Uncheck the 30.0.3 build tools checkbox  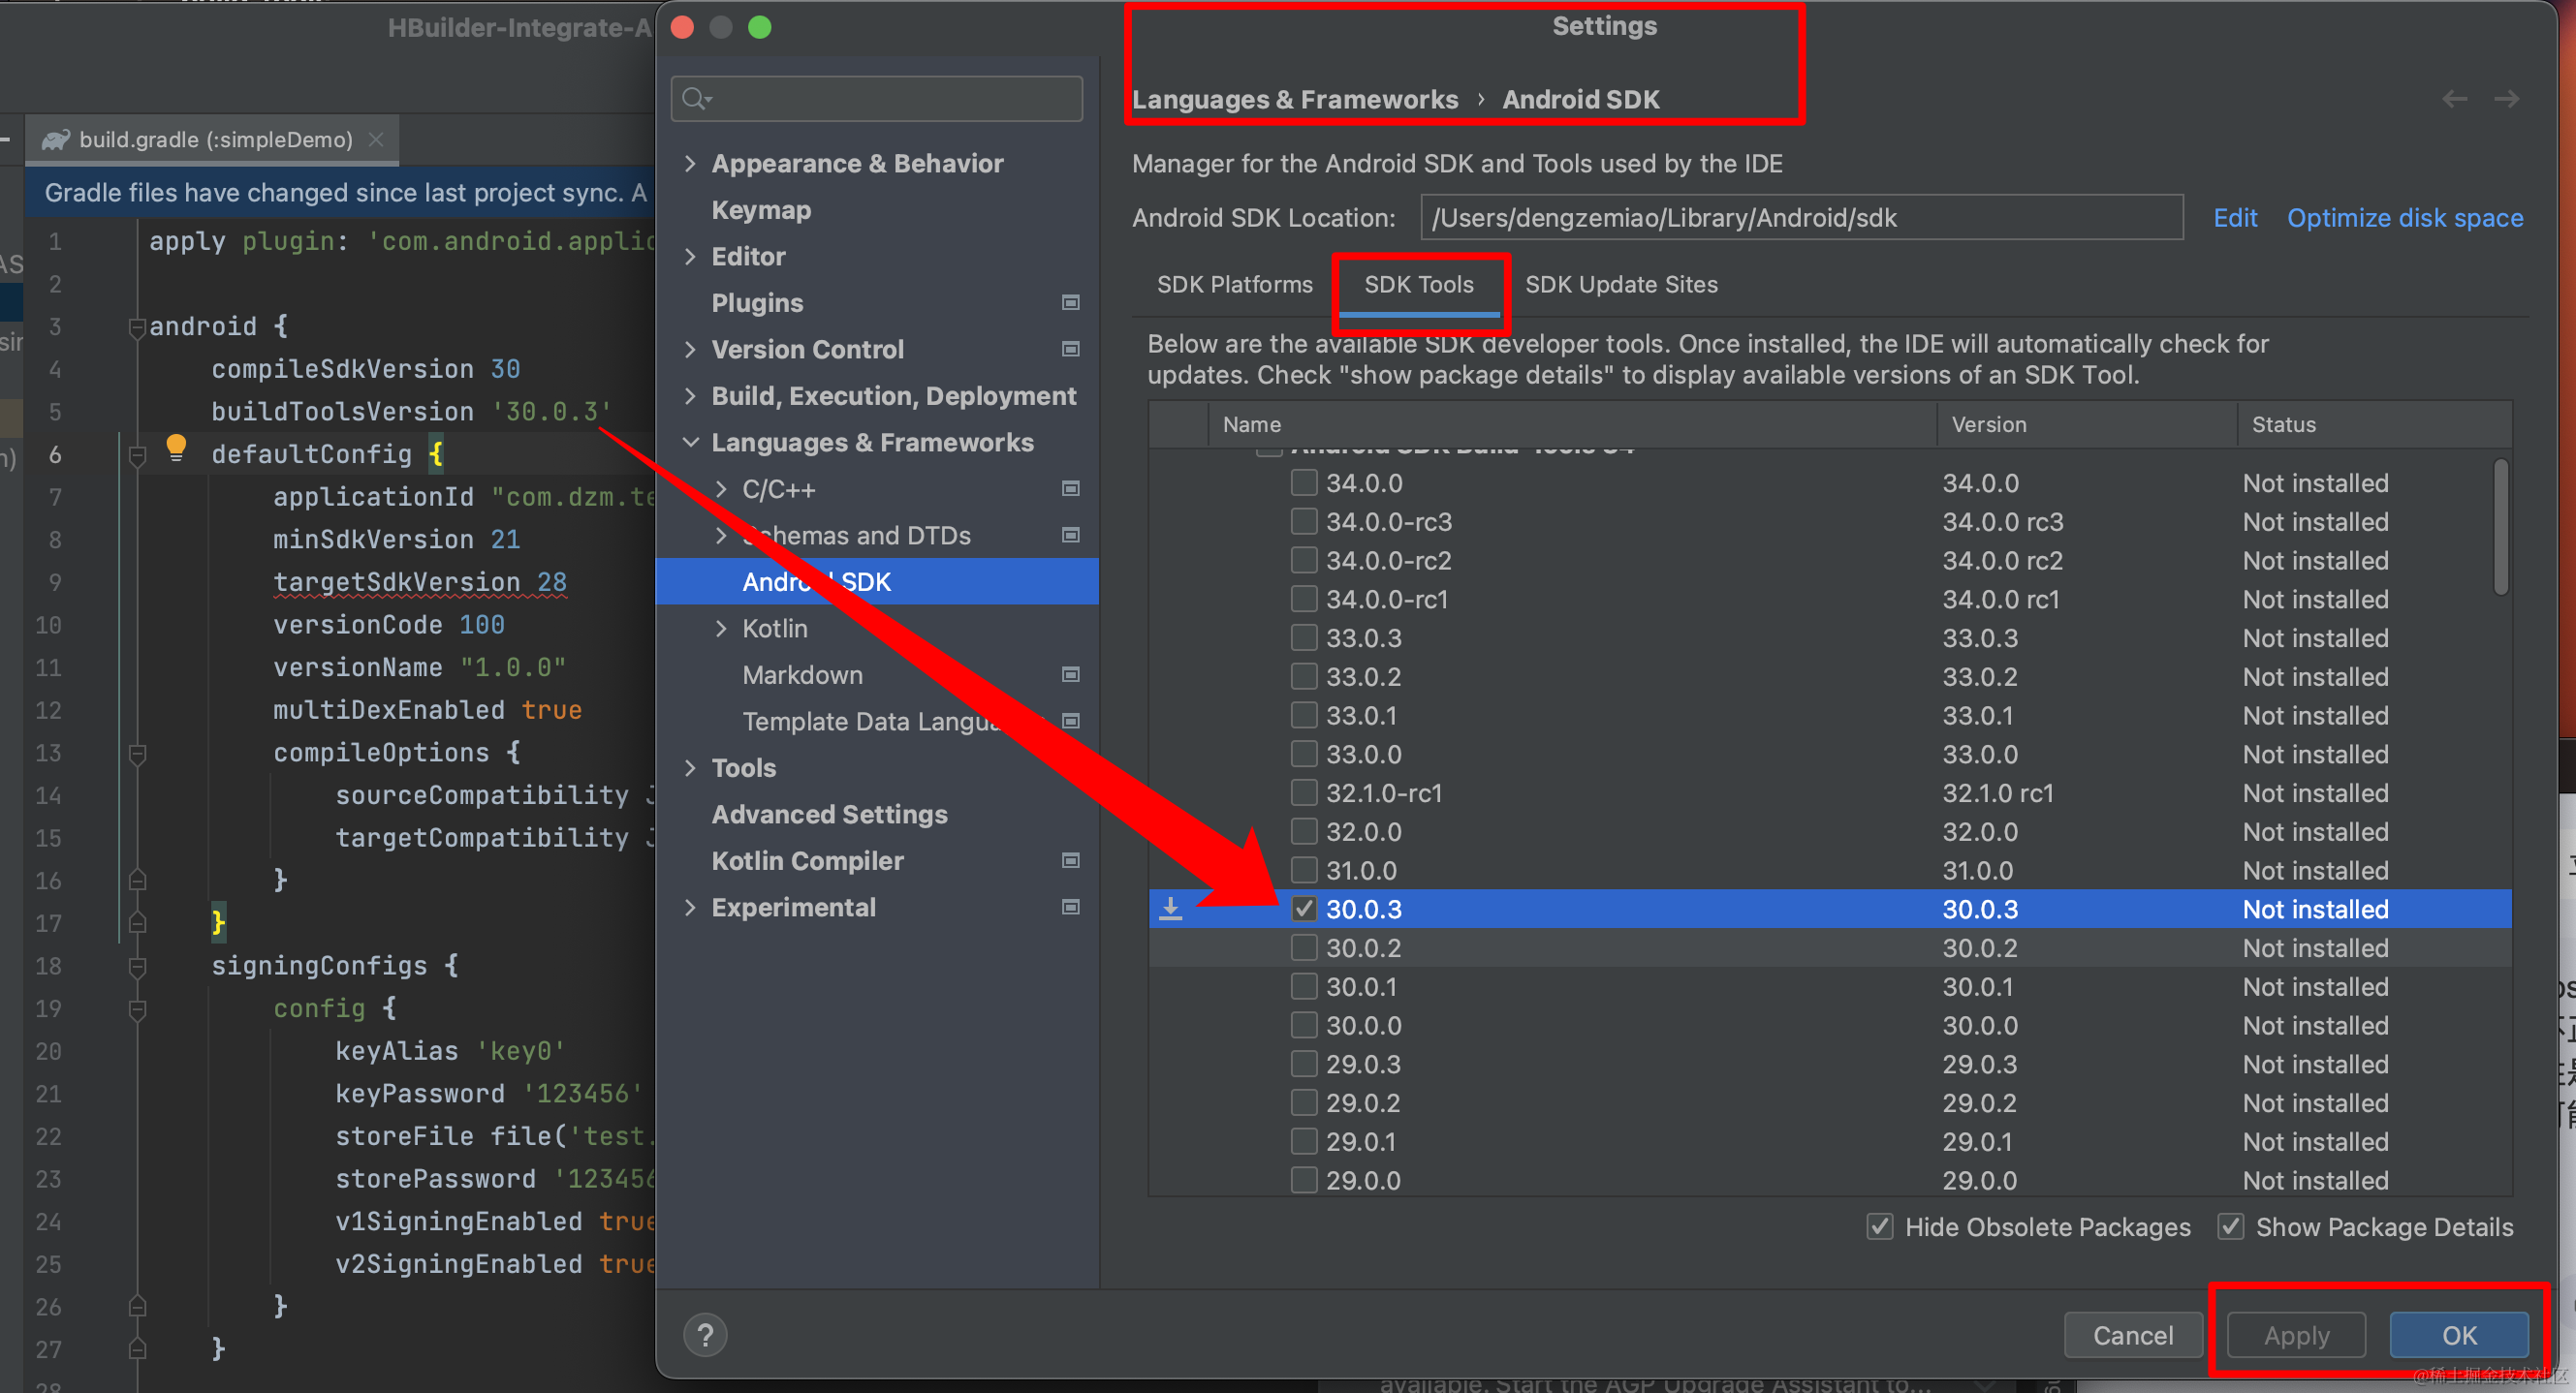click(1303, 909)
